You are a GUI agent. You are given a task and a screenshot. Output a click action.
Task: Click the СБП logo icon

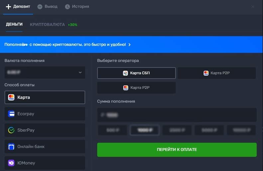point(125,73)
